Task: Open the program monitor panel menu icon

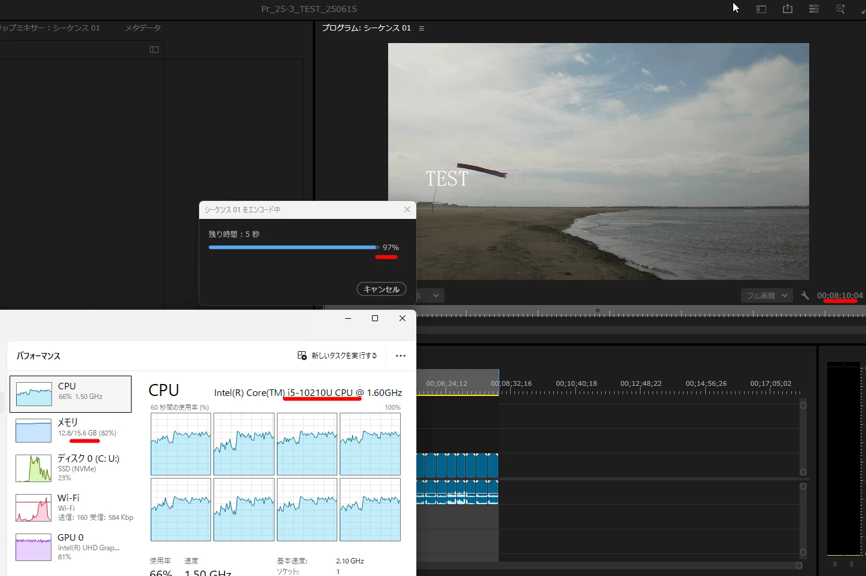Action: (x=422, y=28)
